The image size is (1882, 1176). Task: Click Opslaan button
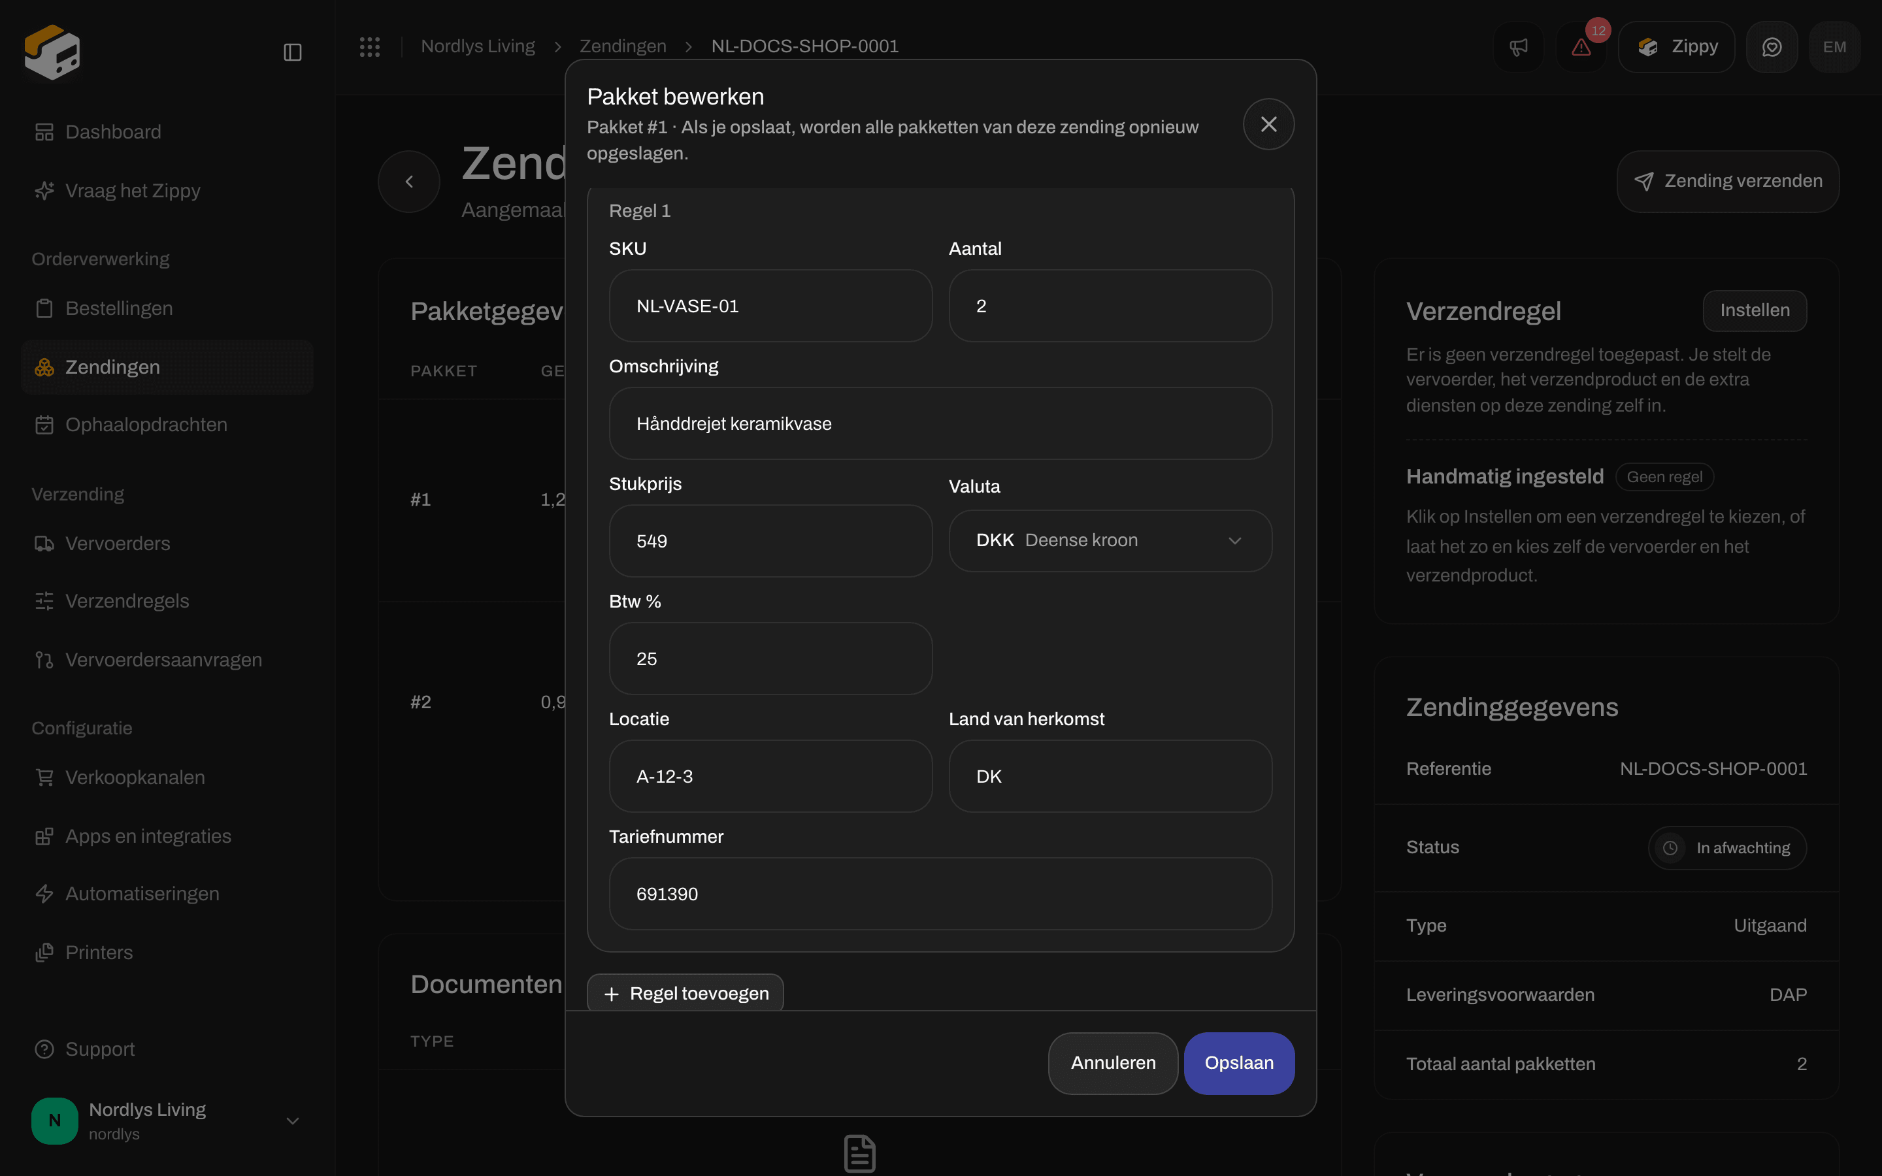point(1239,1062)
